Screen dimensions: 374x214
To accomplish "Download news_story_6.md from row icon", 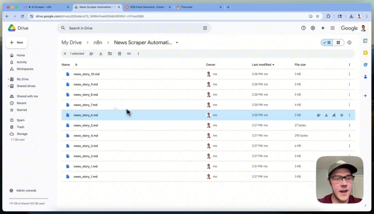I will [326, 115].
